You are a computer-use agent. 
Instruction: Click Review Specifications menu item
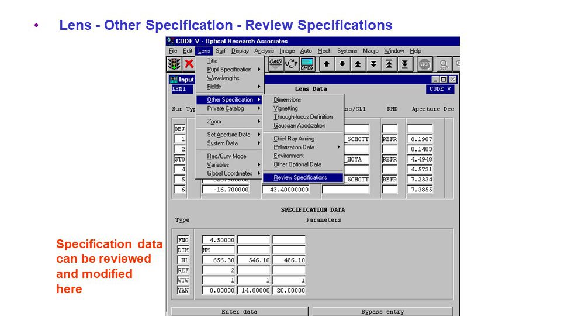(x=303, y=177)
